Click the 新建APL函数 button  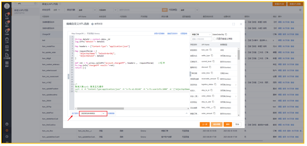point(295,4)
